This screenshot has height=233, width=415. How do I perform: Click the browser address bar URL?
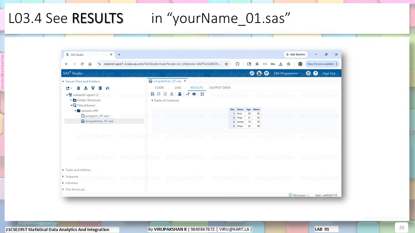click(162, 64)
